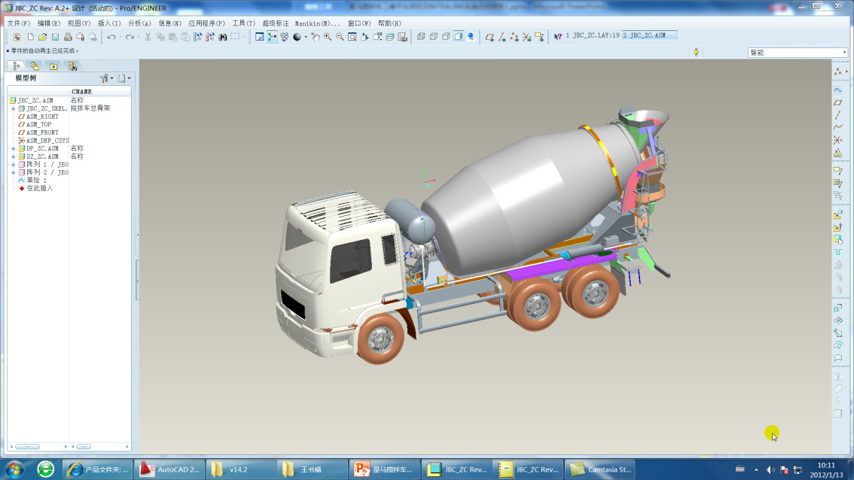The width and height of the screenshot is (854, 480).
Task: Click the Undo arrow icon
Action: coord(111,37)
